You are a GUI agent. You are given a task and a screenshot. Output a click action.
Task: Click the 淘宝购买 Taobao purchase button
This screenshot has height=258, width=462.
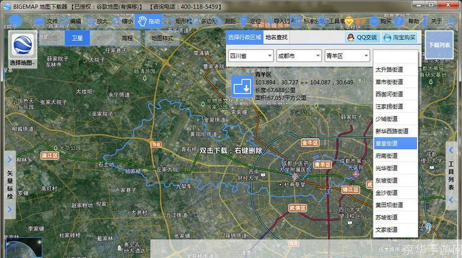400,37
